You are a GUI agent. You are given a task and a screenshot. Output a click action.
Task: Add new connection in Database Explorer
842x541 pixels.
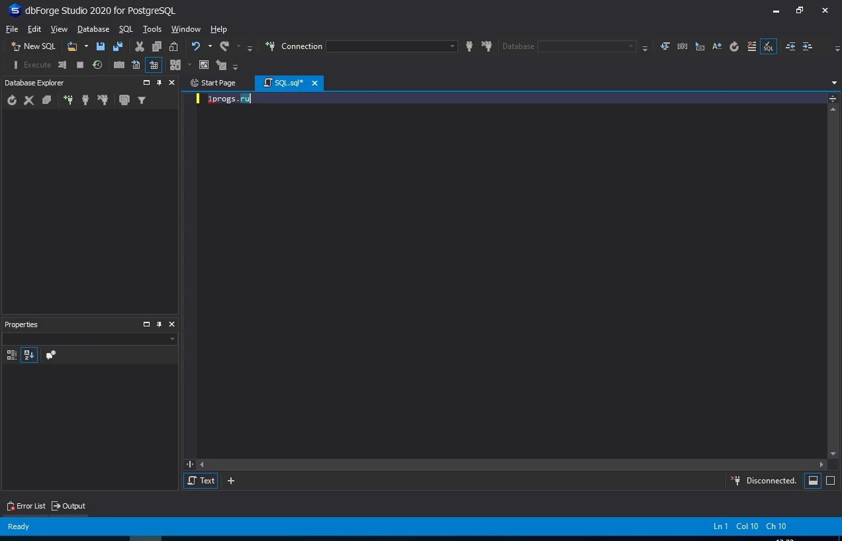click(x=68, y=100)
